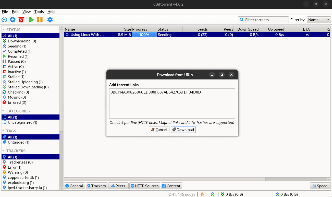Select the Checking (0) status filter
The height and width of the screenshot is (197, 332).
pyautogui.click(x=30, y=92)
